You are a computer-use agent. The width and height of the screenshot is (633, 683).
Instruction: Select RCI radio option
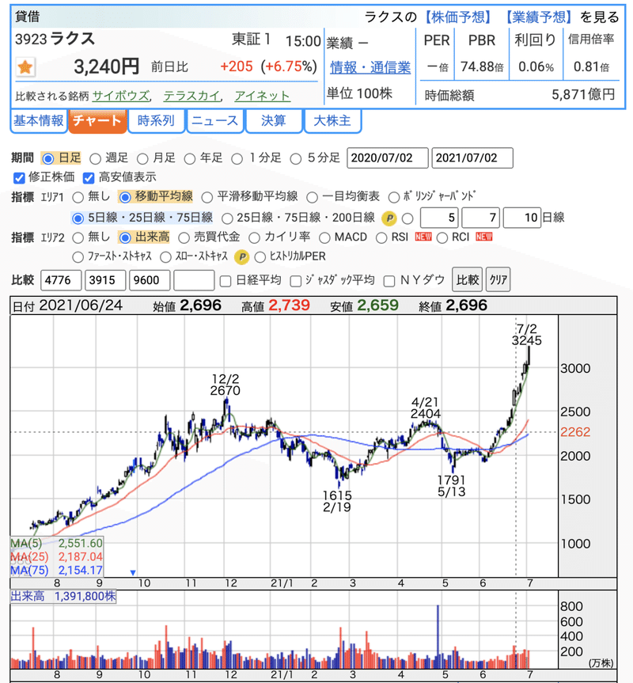coord(442,238)
